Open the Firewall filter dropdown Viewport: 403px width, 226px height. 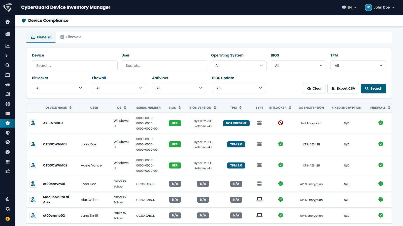click(119, 88)
